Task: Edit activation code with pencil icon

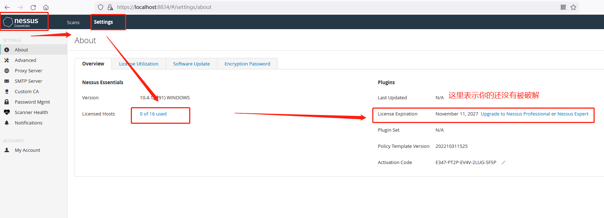Action: 503,163
